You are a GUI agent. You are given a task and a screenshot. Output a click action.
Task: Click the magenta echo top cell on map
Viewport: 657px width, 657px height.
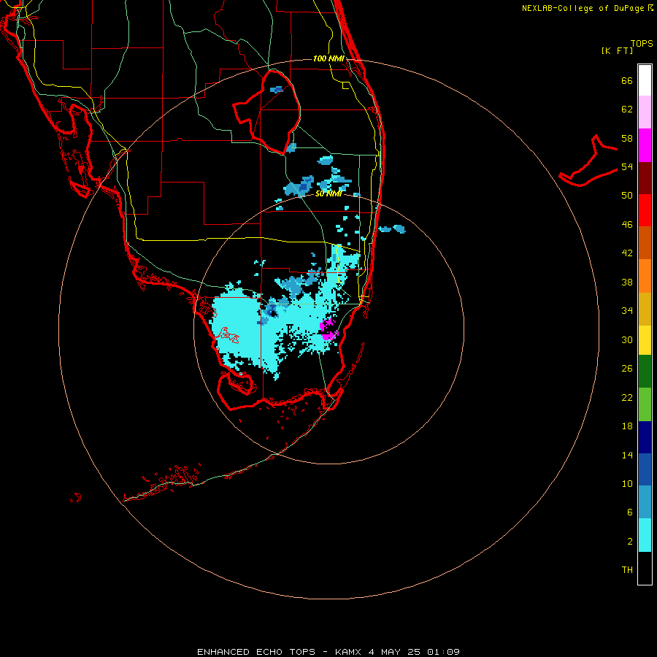tap(328, 329)
